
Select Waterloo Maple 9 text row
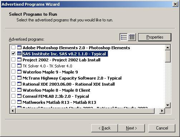pyautogui.click(x=50, y=72)
